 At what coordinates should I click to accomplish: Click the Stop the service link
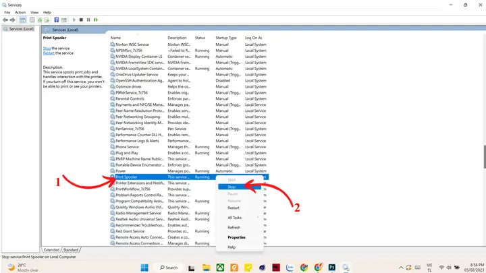click(x=47, y=49)
